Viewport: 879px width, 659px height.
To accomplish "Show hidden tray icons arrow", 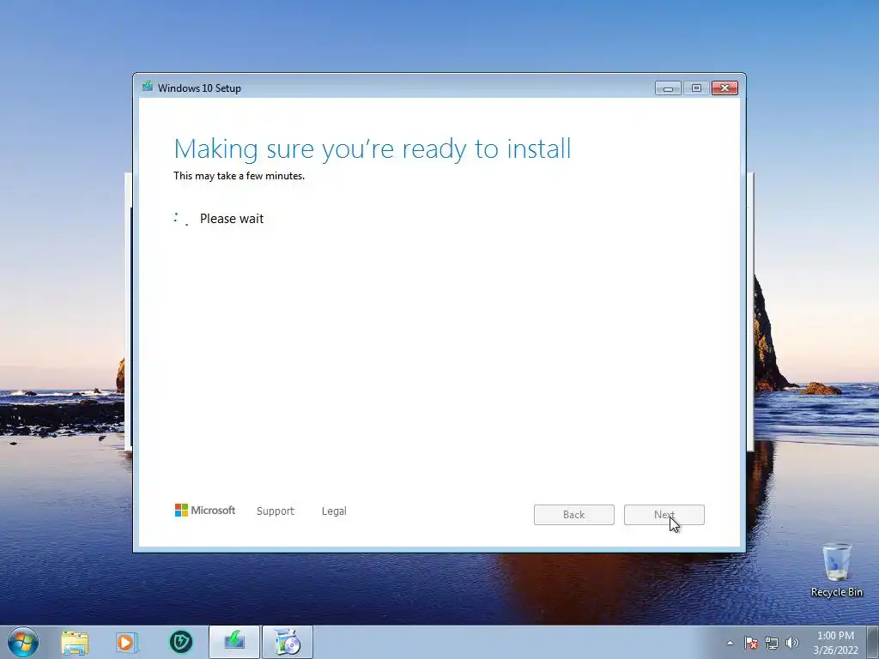I will (x=730, y=643).
